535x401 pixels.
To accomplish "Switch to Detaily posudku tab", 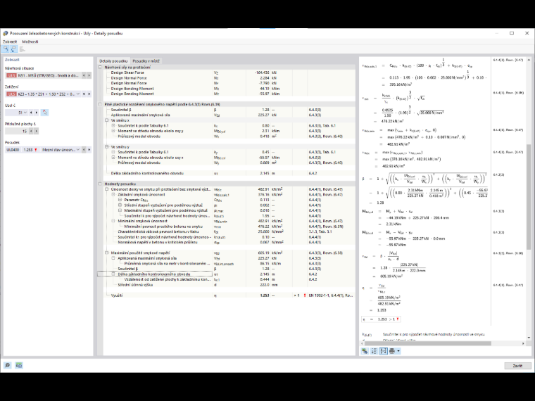I will click(x=113, y=61).
